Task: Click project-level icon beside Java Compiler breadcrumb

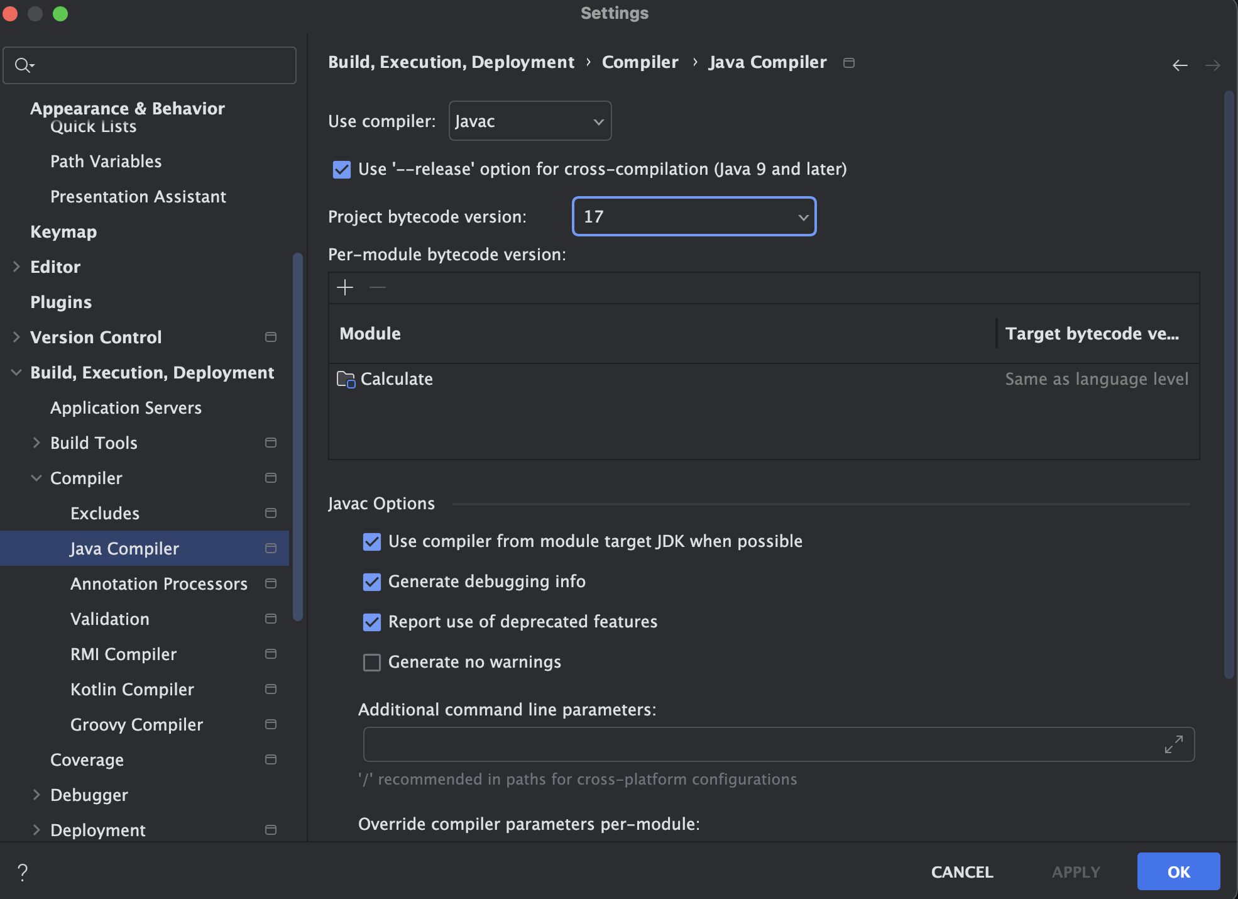Action: pyautogui.click(x=848, y=63)
